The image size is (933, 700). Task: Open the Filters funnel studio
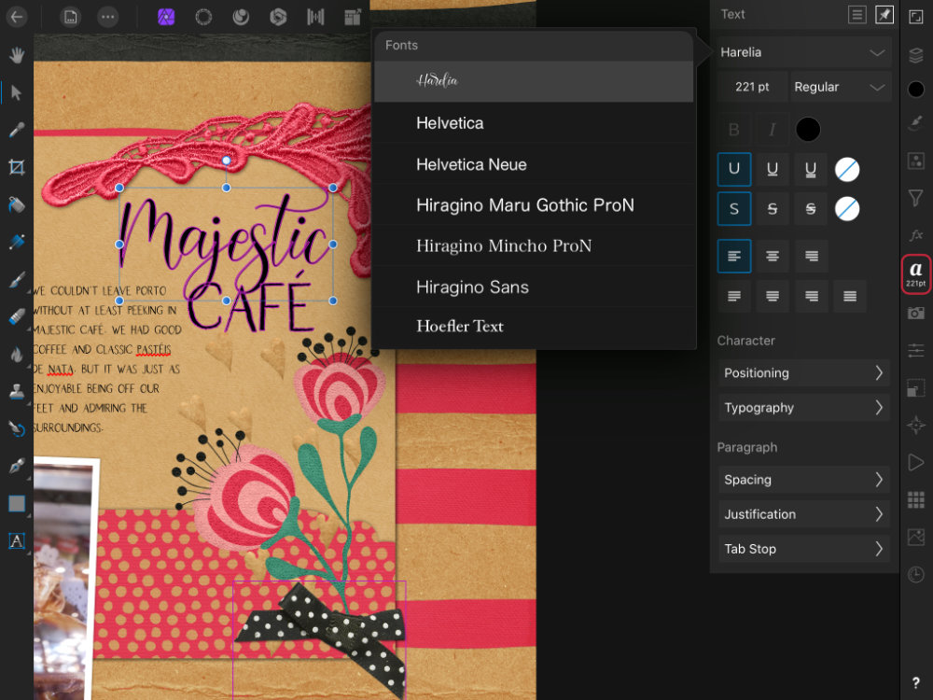click(x=916, y=198)
